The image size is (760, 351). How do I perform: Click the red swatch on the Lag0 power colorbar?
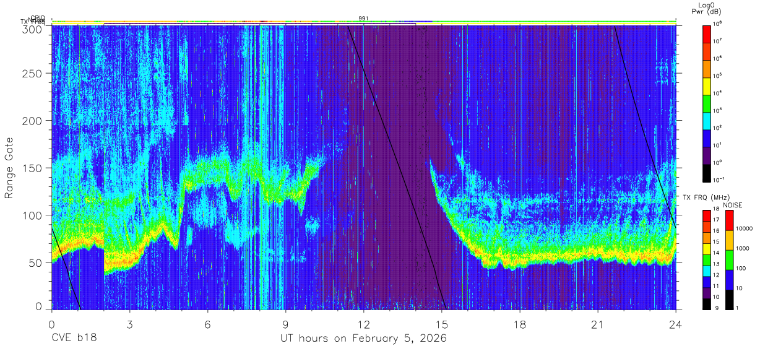pyautogui.click(x=707, y=34)
